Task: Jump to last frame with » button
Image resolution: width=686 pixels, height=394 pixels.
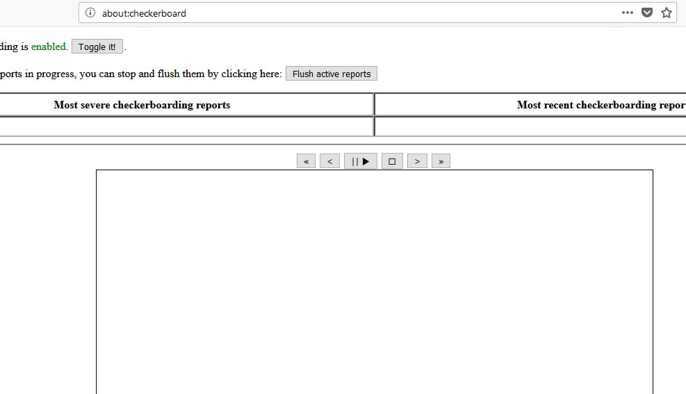Action: click(441, 161)
